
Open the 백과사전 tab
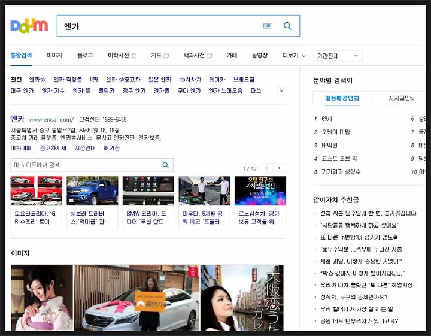[x=194, y=56]
